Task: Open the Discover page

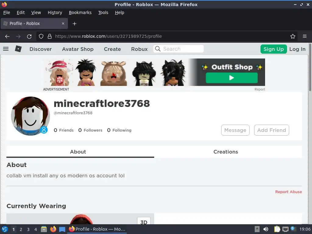Action: [x=41, y=49]
